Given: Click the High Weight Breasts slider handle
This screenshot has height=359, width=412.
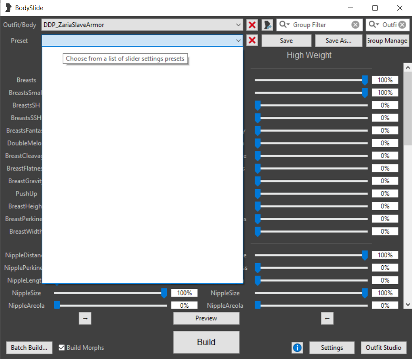Looking at the screenshot, I should click(365, 80).
